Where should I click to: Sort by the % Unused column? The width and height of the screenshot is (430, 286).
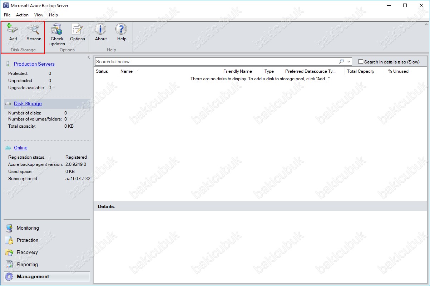pos(407,71)
